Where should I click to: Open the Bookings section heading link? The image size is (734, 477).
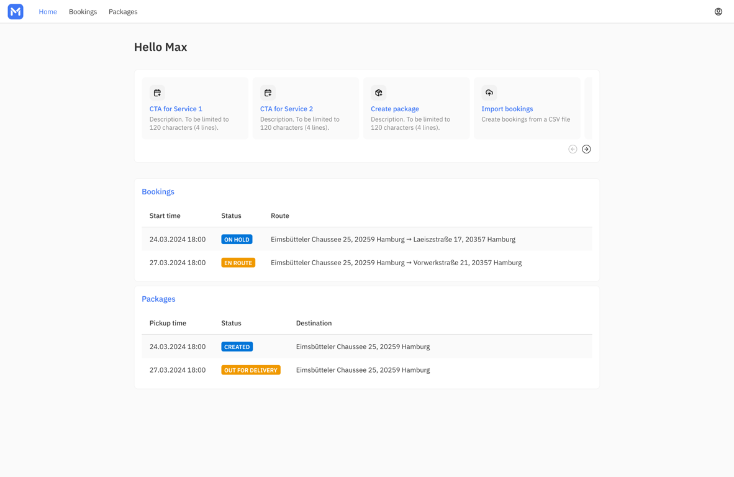[158, 191]
